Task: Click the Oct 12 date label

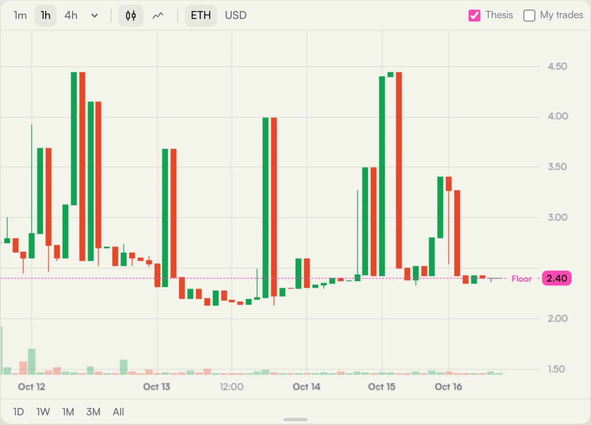Action: tap(32, 387)
